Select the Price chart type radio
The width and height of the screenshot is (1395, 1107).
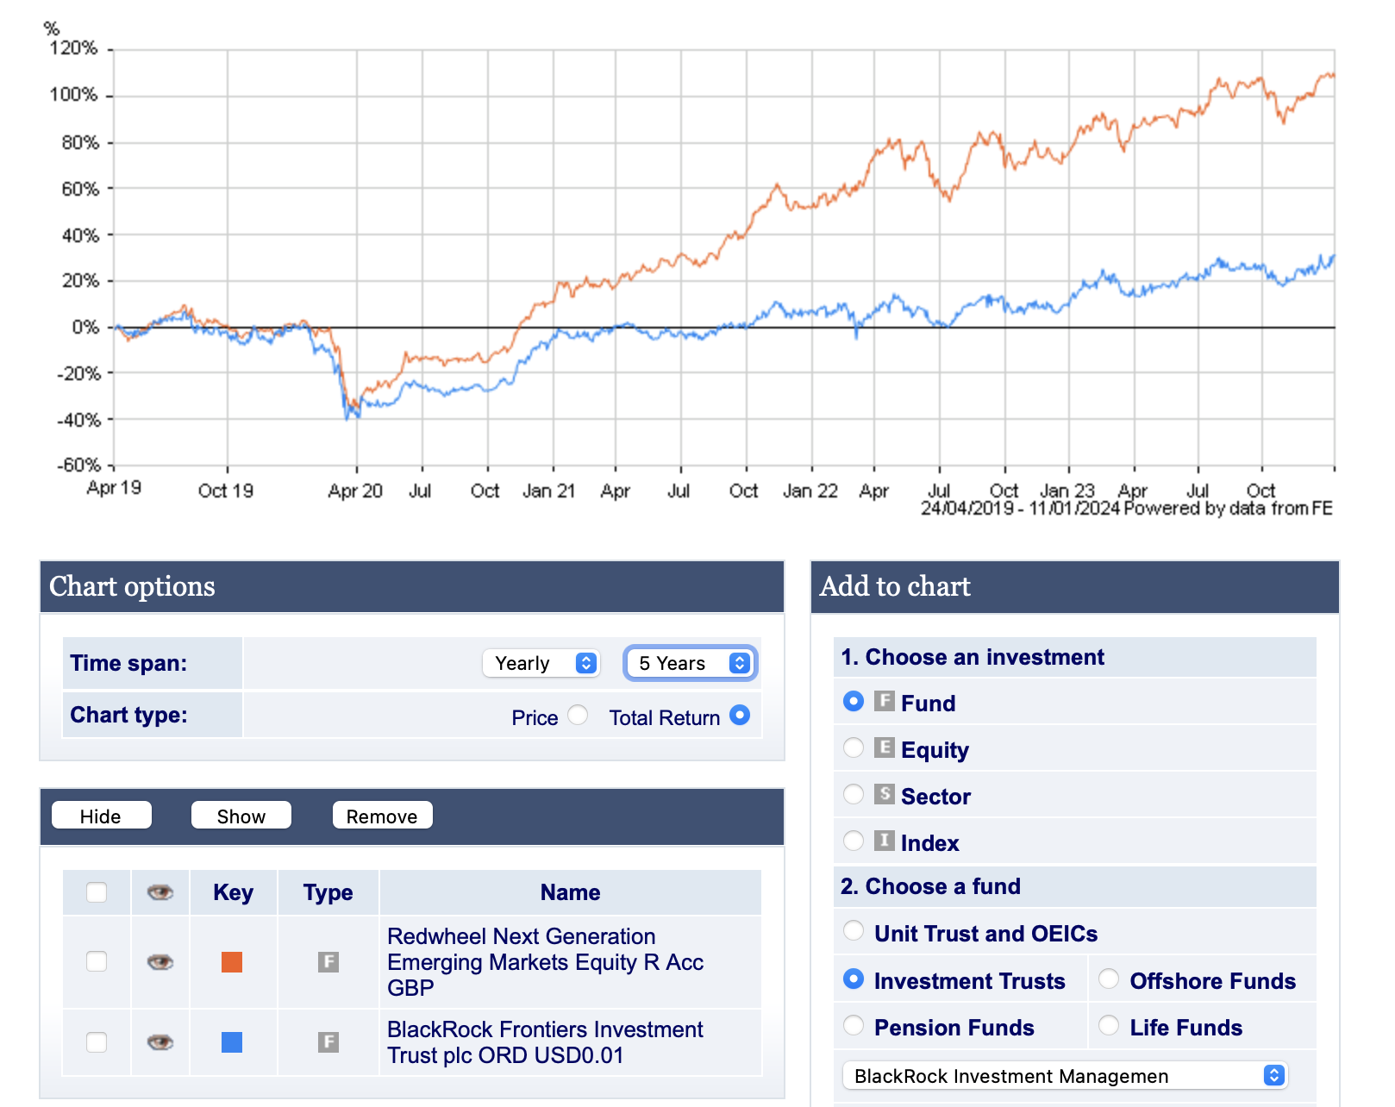click(x=578, y=716)
